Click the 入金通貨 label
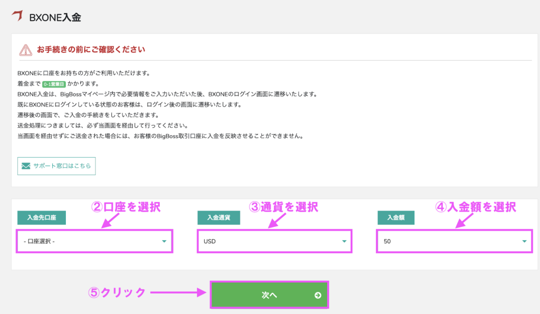540x314 pixels. pos(219,217)
